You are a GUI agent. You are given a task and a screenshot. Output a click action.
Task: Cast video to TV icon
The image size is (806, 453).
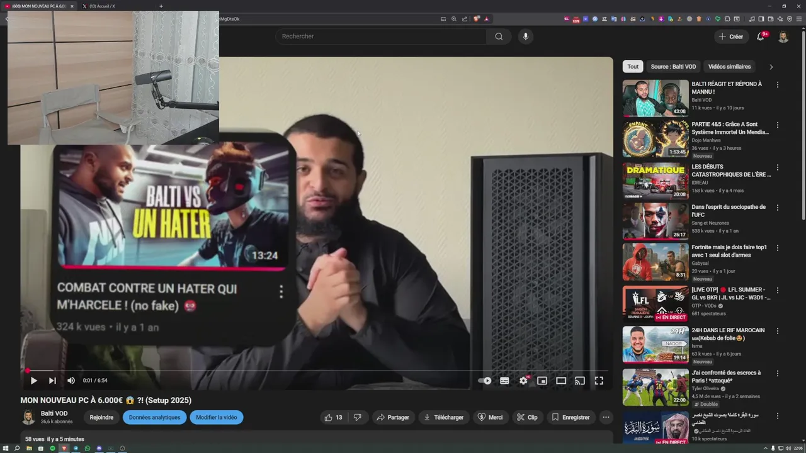pos(580,381)
